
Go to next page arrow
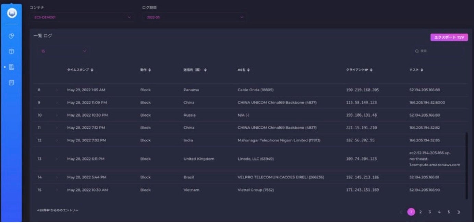pyautogui.click(x=459, y=212)
